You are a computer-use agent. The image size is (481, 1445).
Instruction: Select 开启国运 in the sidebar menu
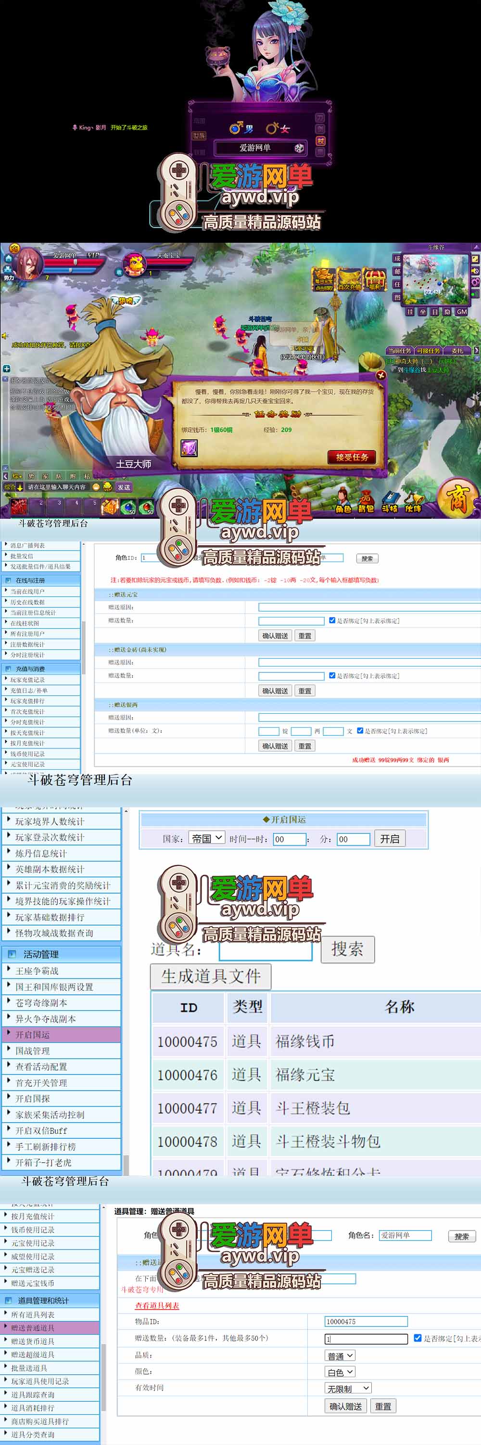(x=61, y=1035)
